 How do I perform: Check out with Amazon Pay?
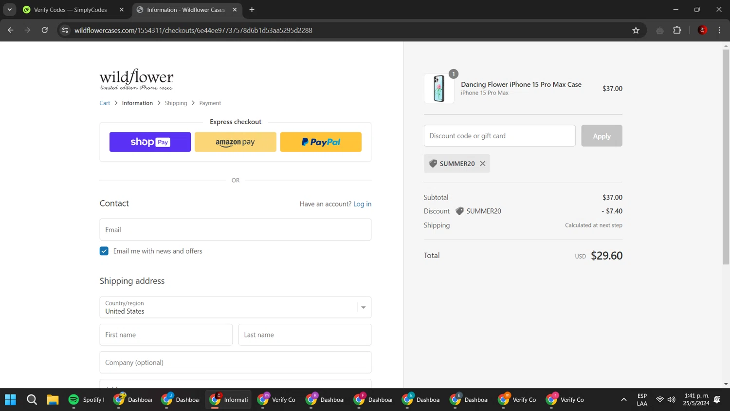[x=236, y=142]
